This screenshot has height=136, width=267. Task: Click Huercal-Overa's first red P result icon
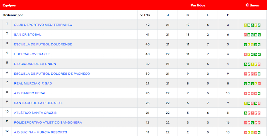pyautogui.click(x=245, y=54)
